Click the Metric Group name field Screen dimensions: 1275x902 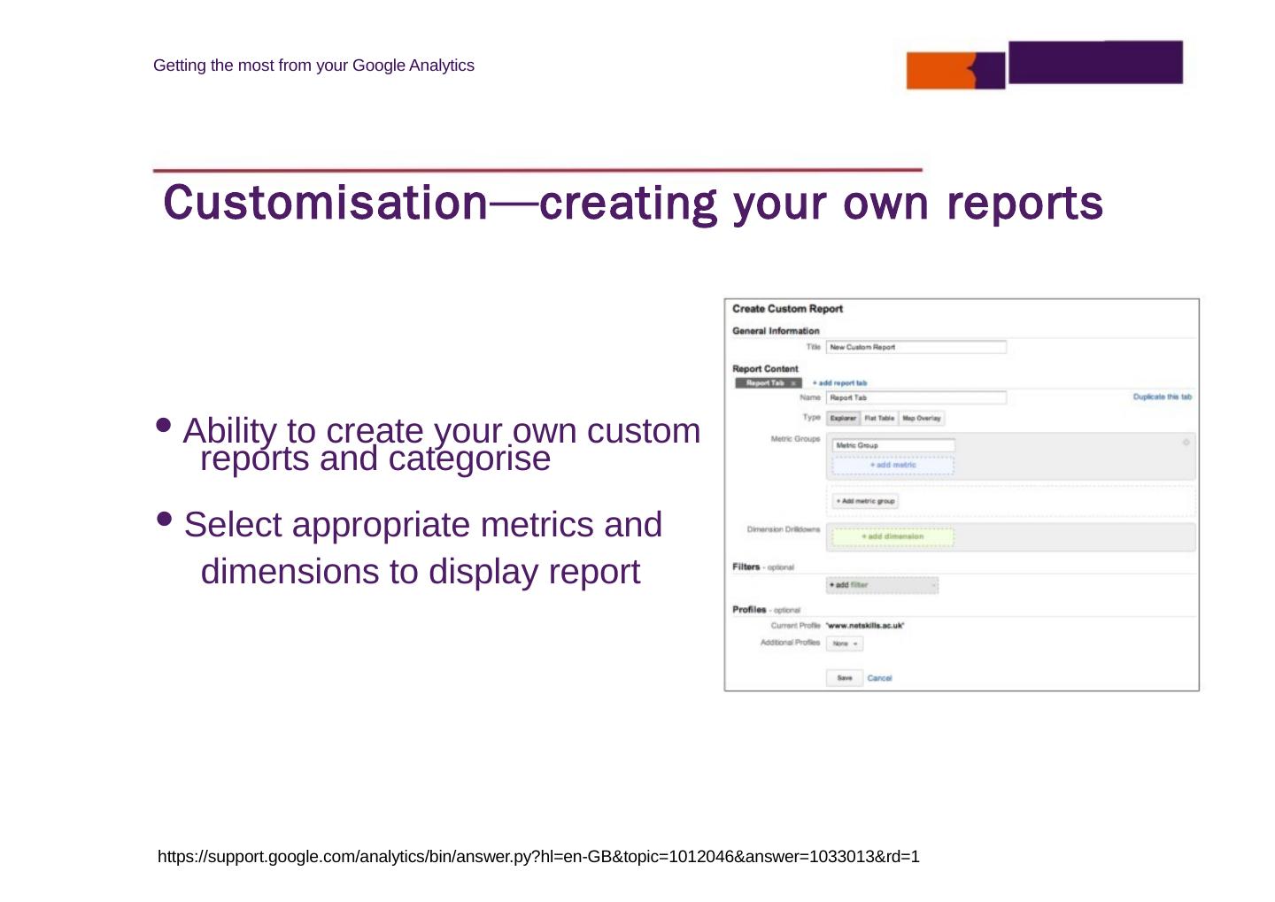coord(893,445)
